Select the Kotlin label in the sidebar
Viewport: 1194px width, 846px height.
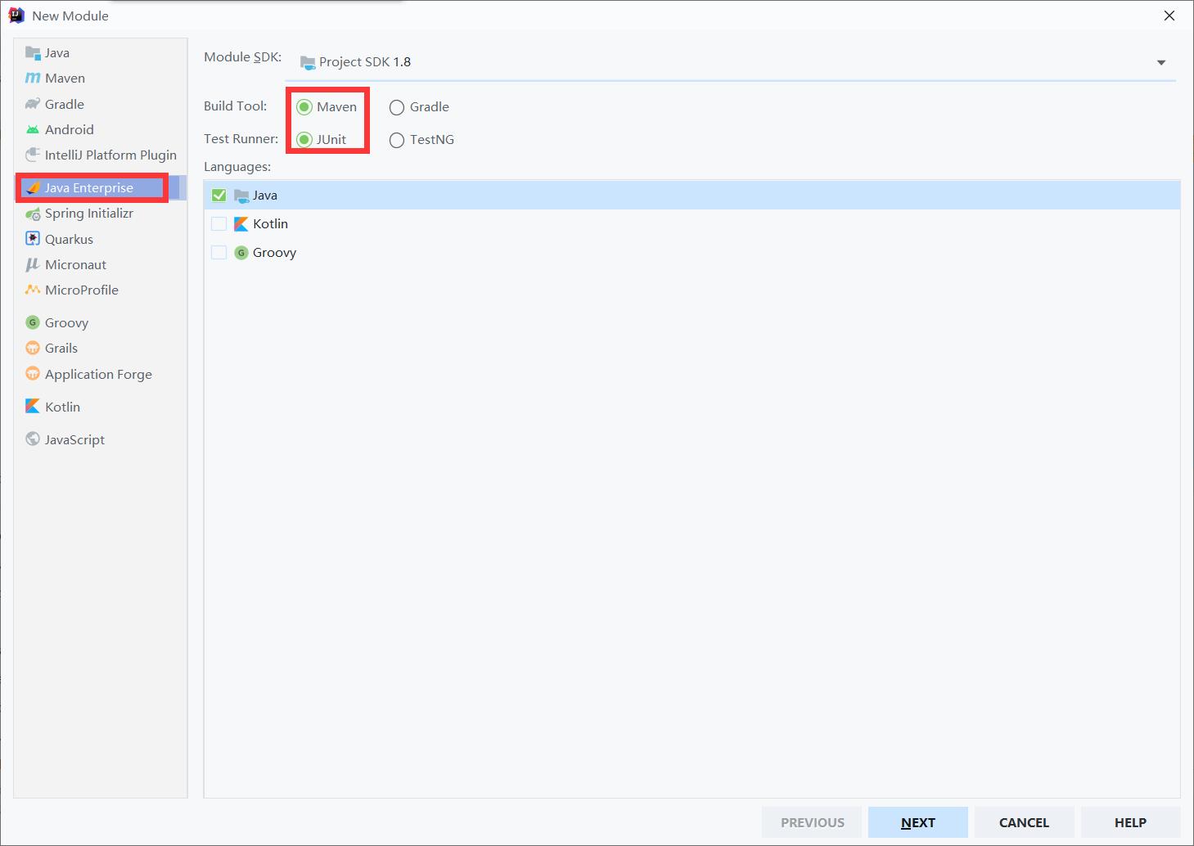click(x=62, y=407)
